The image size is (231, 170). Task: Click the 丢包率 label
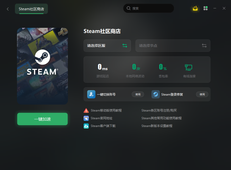pyautogui.click(x=163, y=76)
